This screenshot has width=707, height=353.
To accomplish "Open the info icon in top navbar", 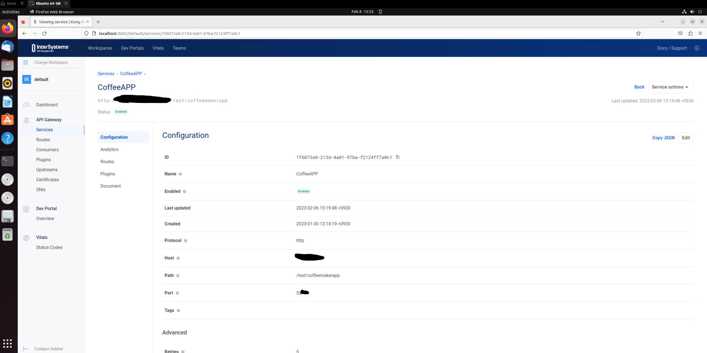I will point(697,48).
